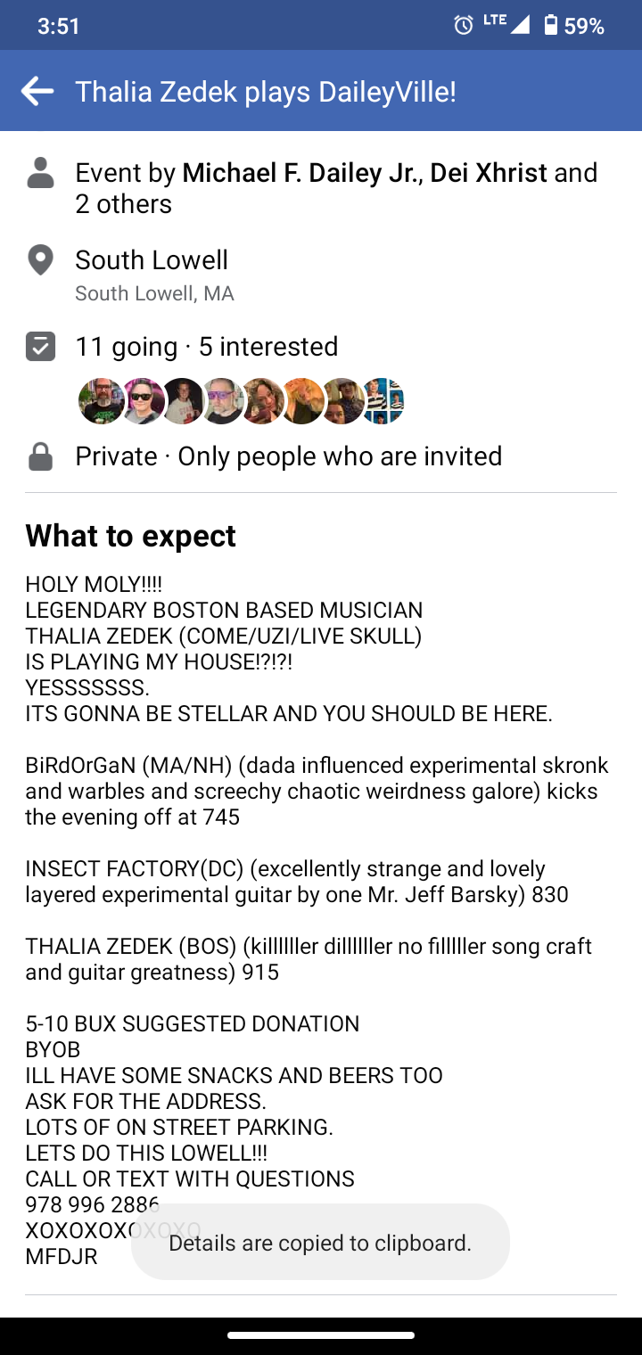642x1355 pixels.
Task: Tap the home gesture bar
Action: (x=321, y=1335)
